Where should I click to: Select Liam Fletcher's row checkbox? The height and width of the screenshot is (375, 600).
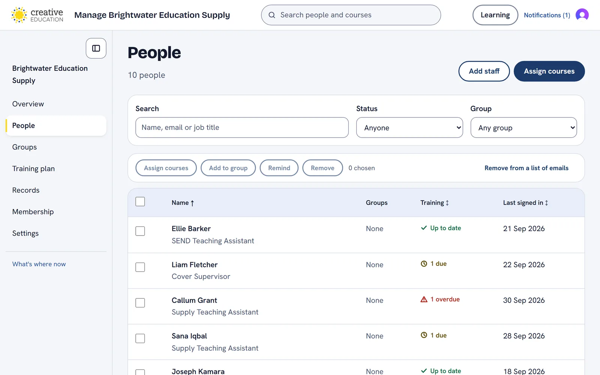pyautogui.click(x=140, y=267)
